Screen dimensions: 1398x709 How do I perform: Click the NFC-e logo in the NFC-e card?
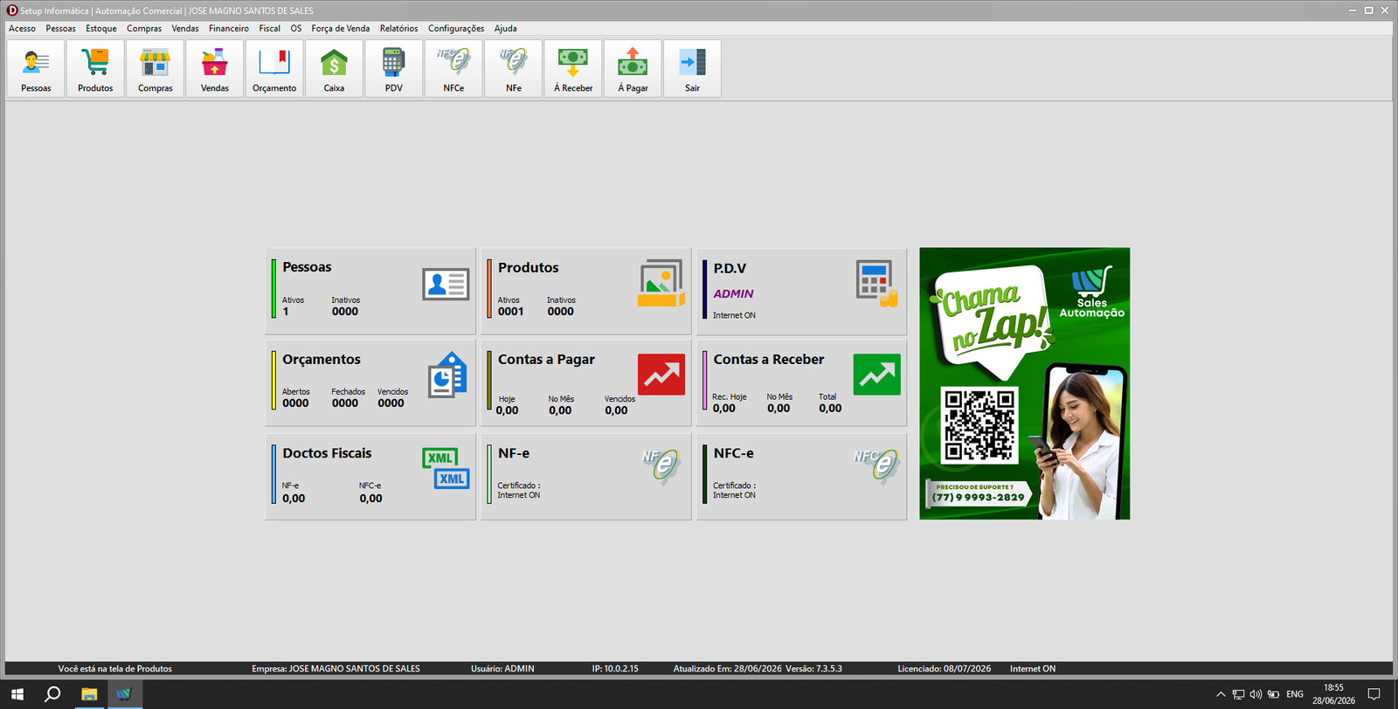[876, 465]
